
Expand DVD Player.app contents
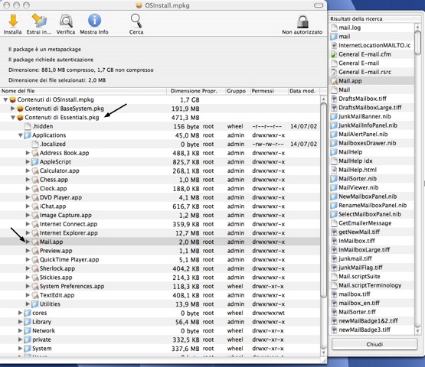pyautogui.click(x=28, y=197)
